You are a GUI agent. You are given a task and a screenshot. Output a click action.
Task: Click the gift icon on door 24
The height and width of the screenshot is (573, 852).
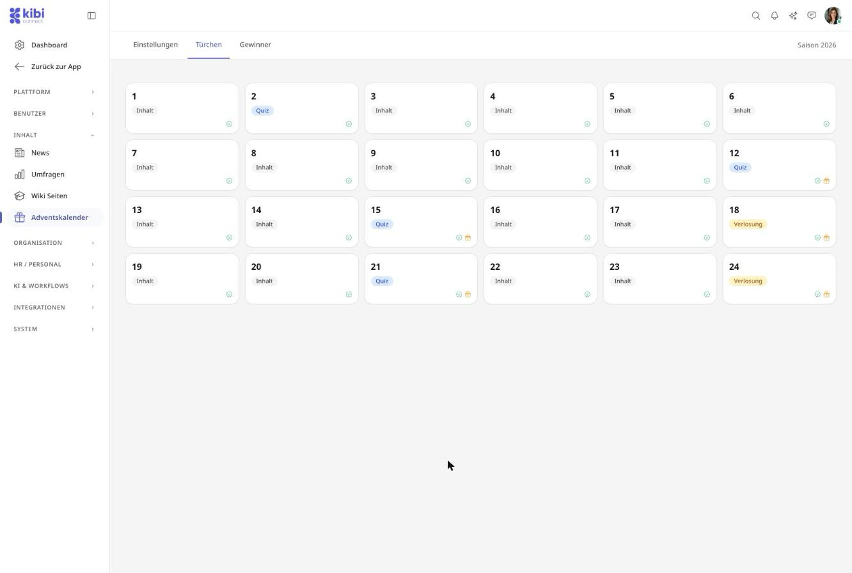point(826,295)
